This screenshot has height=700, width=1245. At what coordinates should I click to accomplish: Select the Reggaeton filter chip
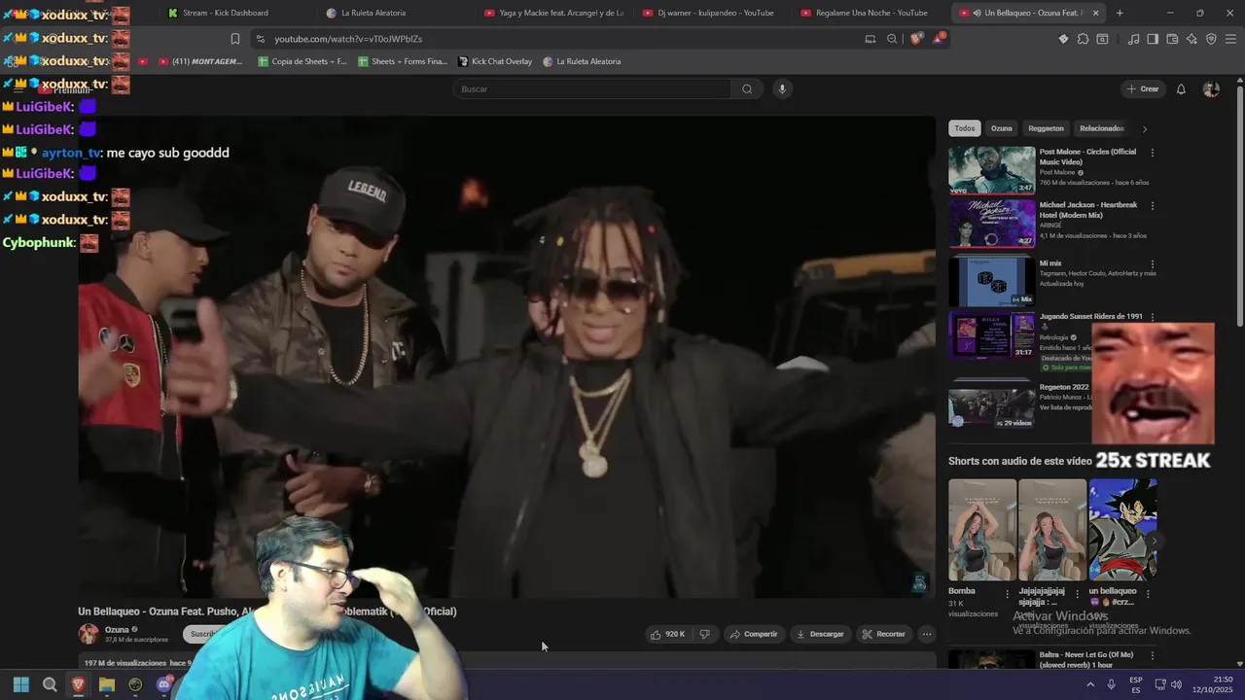pos(1046,128)
